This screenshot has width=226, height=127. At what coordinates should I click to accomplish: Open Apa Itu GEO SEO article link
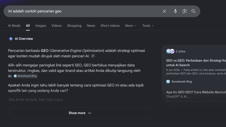[x=196, y=94]
